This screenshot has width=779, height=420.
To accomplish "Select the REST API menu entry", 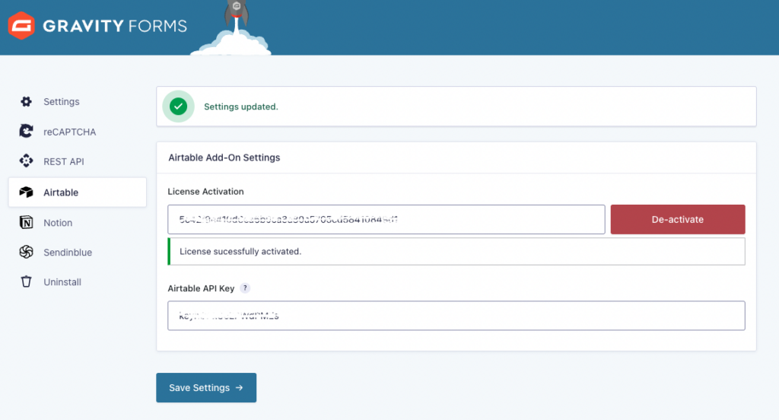I will point(64,161).
